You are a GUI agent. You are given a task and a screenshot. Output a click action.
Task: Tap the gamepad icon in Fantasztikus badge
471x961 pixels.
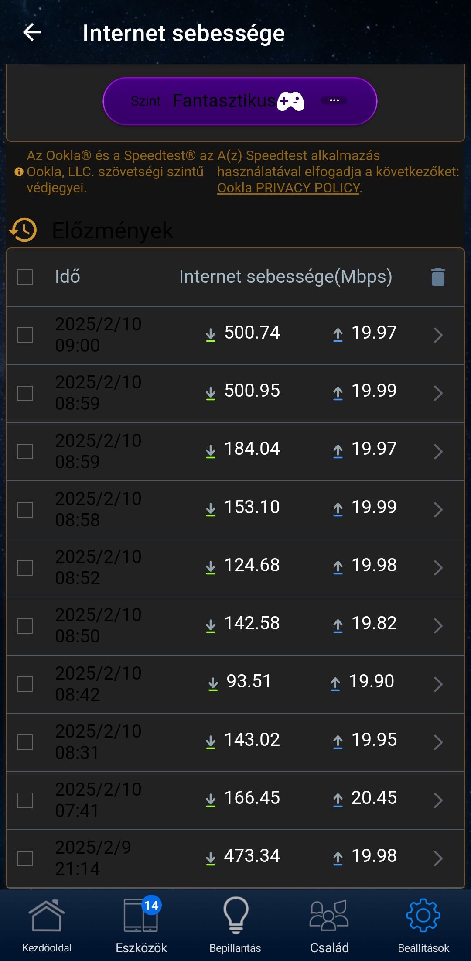coord(290,101)
